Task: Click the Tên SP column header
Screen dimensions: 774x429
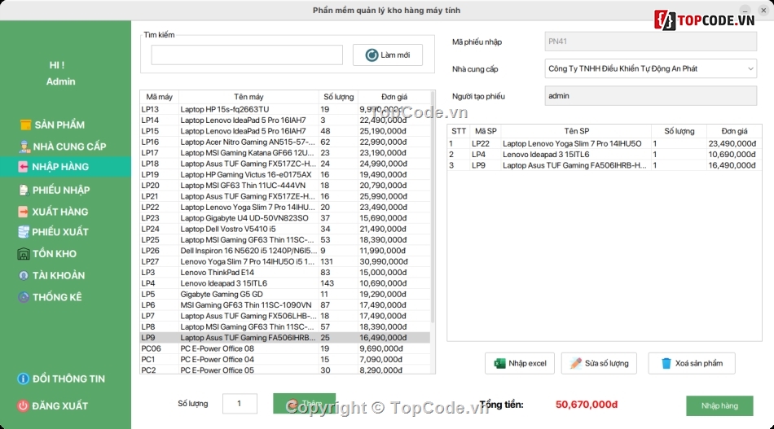Action: 577,131
